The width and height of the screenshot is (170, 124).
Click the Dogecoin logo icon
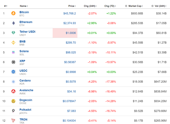13,101
